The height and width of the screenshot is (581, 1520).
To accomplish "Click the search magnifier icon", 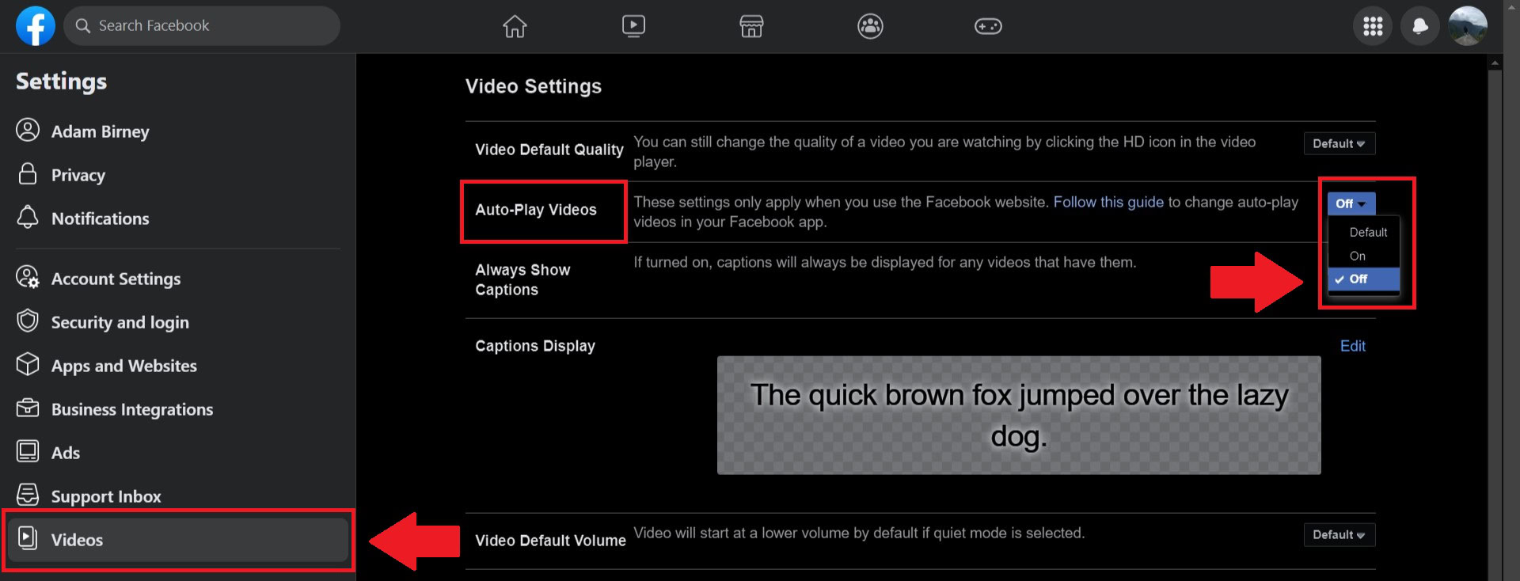I will tap(82, 25).
